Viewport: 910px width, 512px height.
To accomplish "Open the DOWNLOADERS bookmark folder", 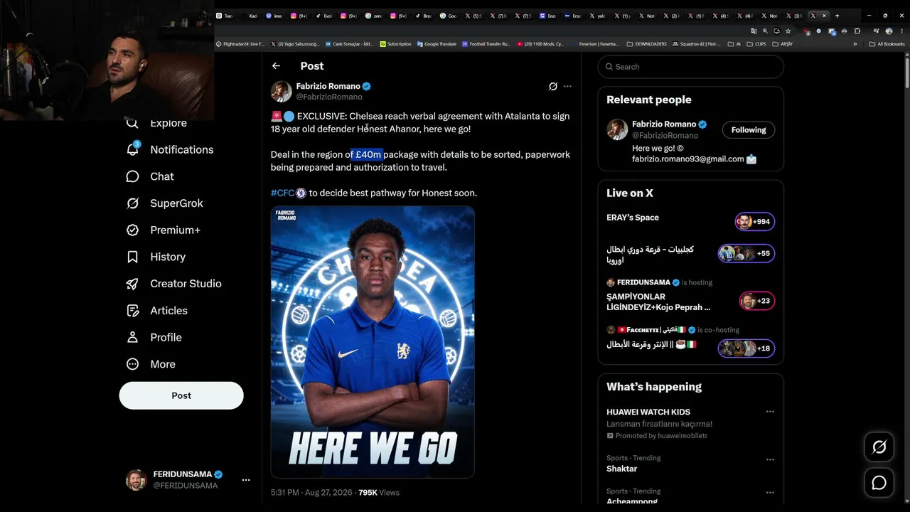I will pos(647,44).
